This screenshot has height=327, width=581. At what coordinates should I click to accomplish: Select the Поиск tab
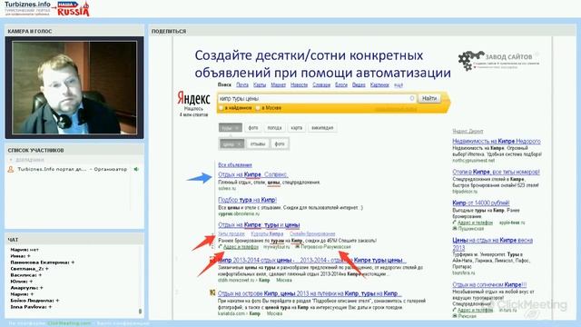224,84
